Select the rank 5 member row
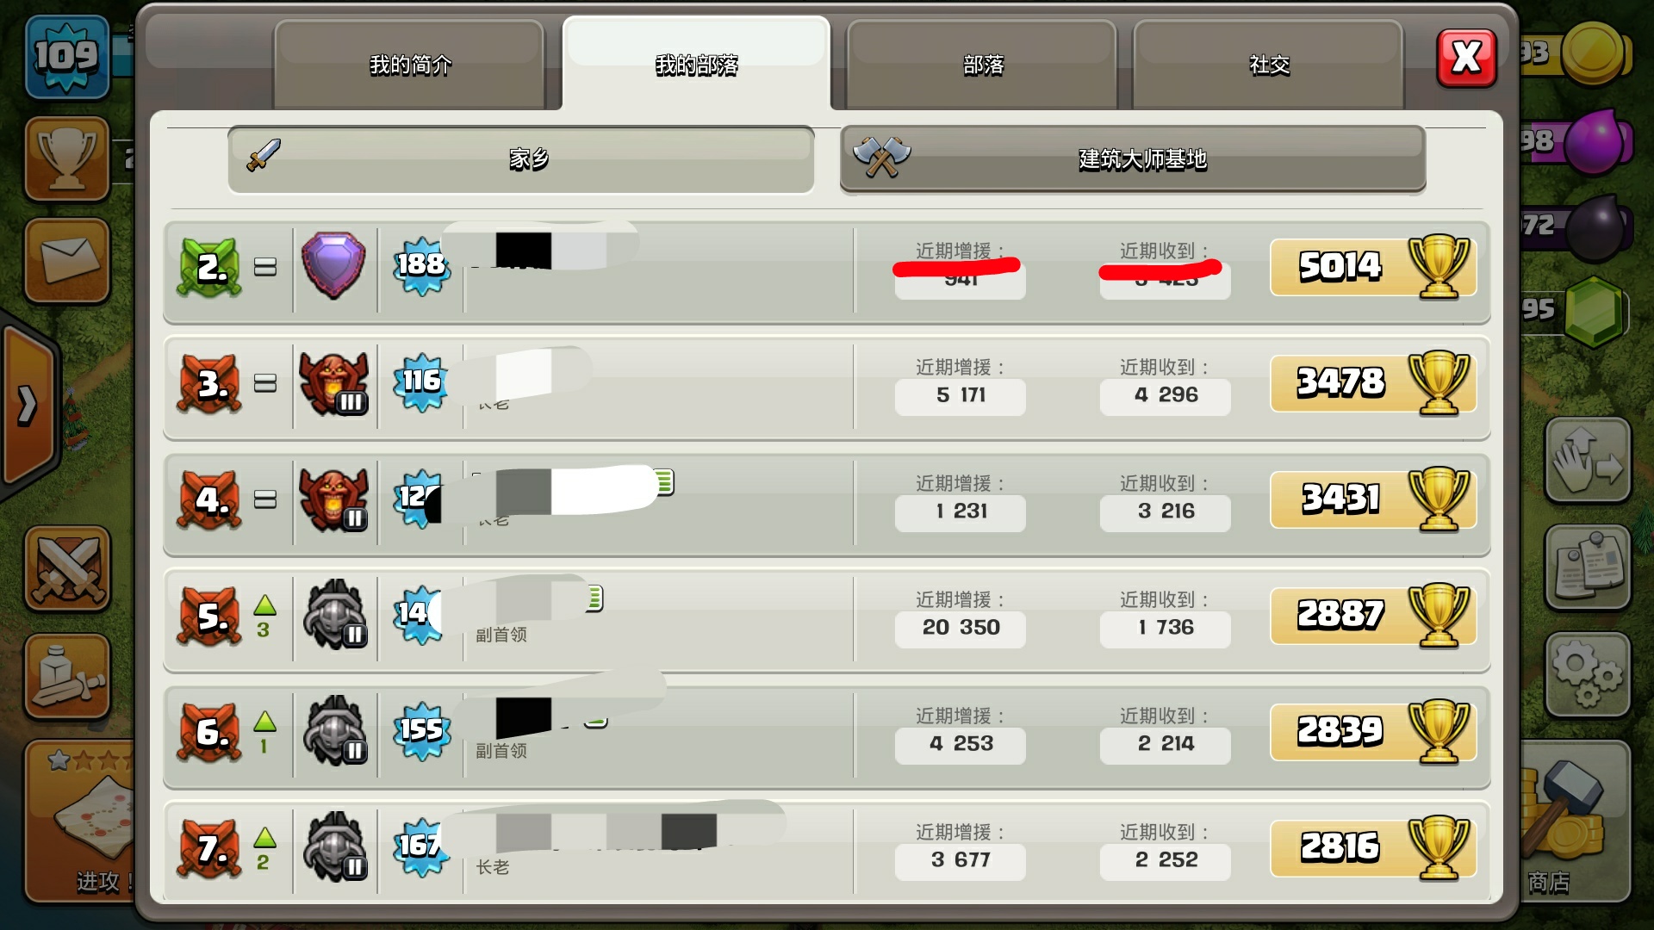1654x930 pixels. point(827,620)
